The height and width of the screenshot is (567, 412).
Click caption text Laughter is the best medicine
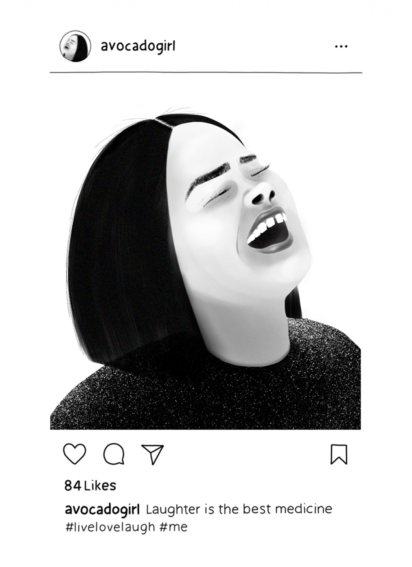tap(239, 509)
